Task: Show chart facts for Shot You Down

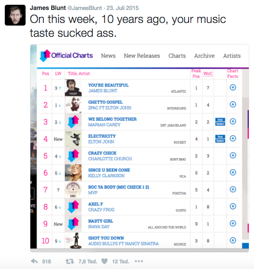Action: pyautogui.click(x=233, y=240)
